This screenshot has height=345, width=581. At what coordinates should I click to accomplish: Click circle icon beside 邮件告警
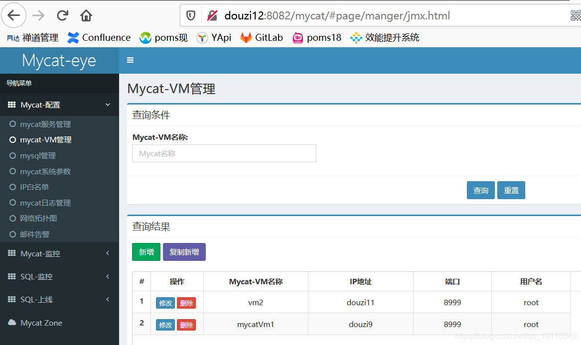click(12, 234)
